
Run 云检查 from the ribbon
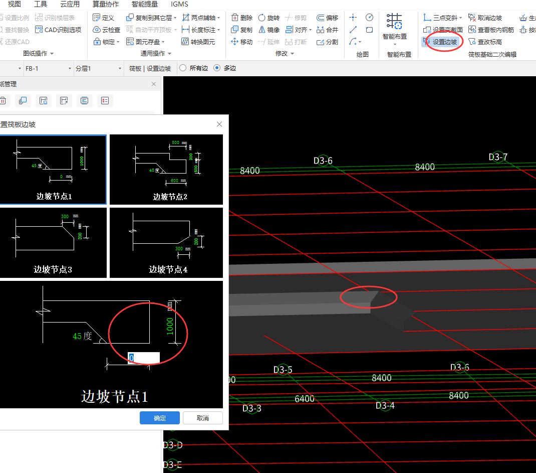pyautogui.click(x=107, y=30)
